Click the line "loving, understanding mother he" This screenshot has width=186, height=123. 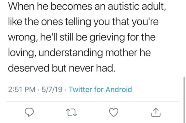(x=79, y=53)
